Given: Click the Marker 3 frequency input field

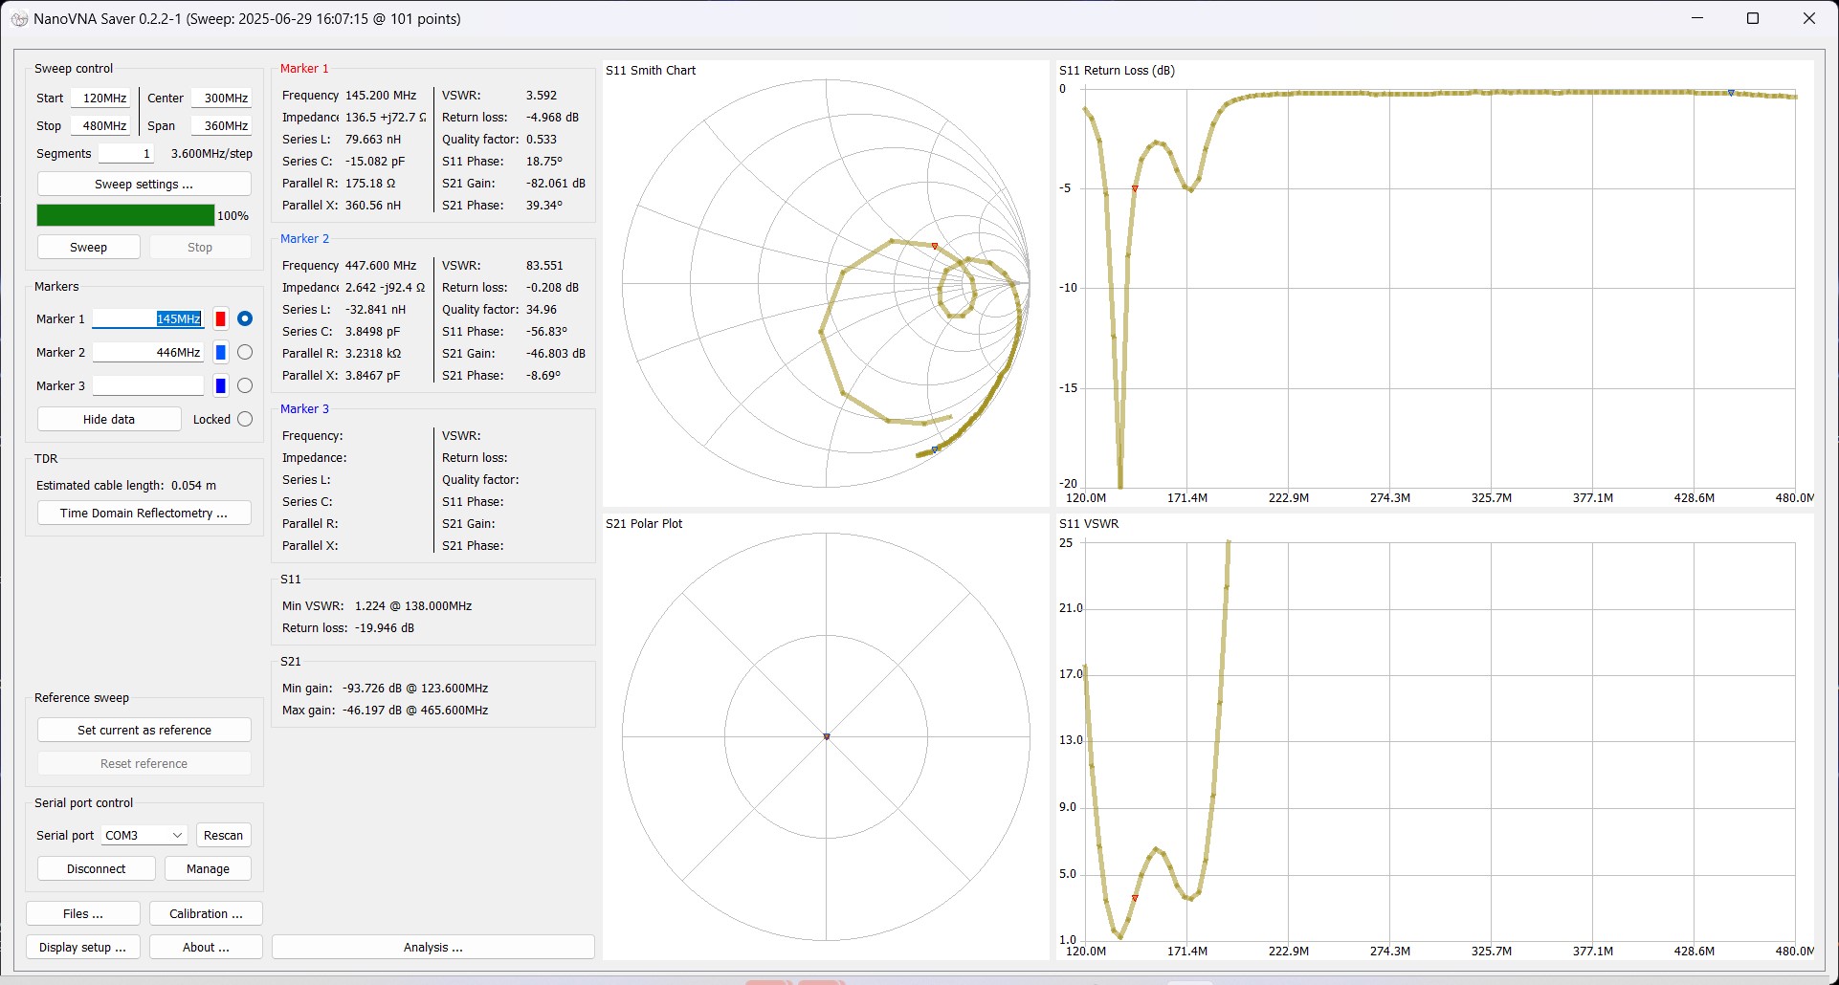Looking at the screenshot, I should click(148, 386).
